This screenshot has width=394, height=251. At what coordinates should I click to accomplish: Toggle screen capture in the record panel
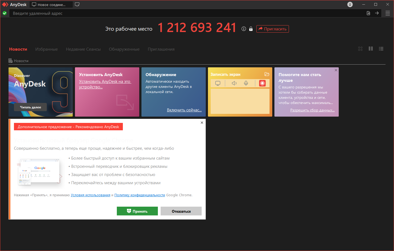(218, 83)
